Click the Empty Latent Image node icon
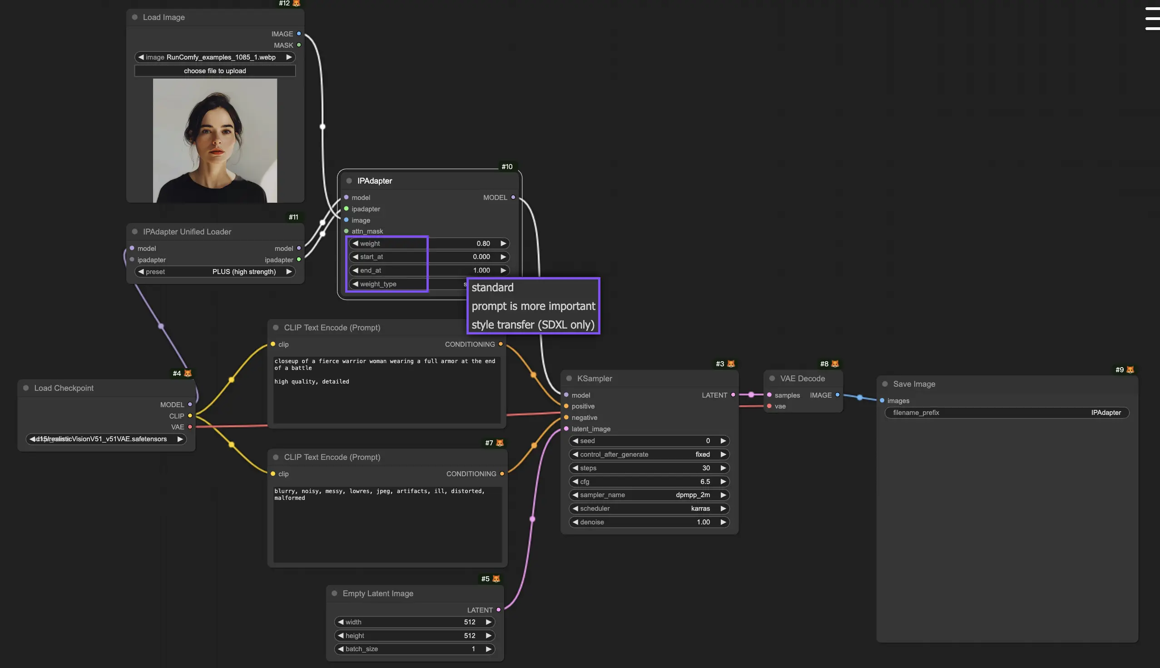 click(x=335, y=593)
